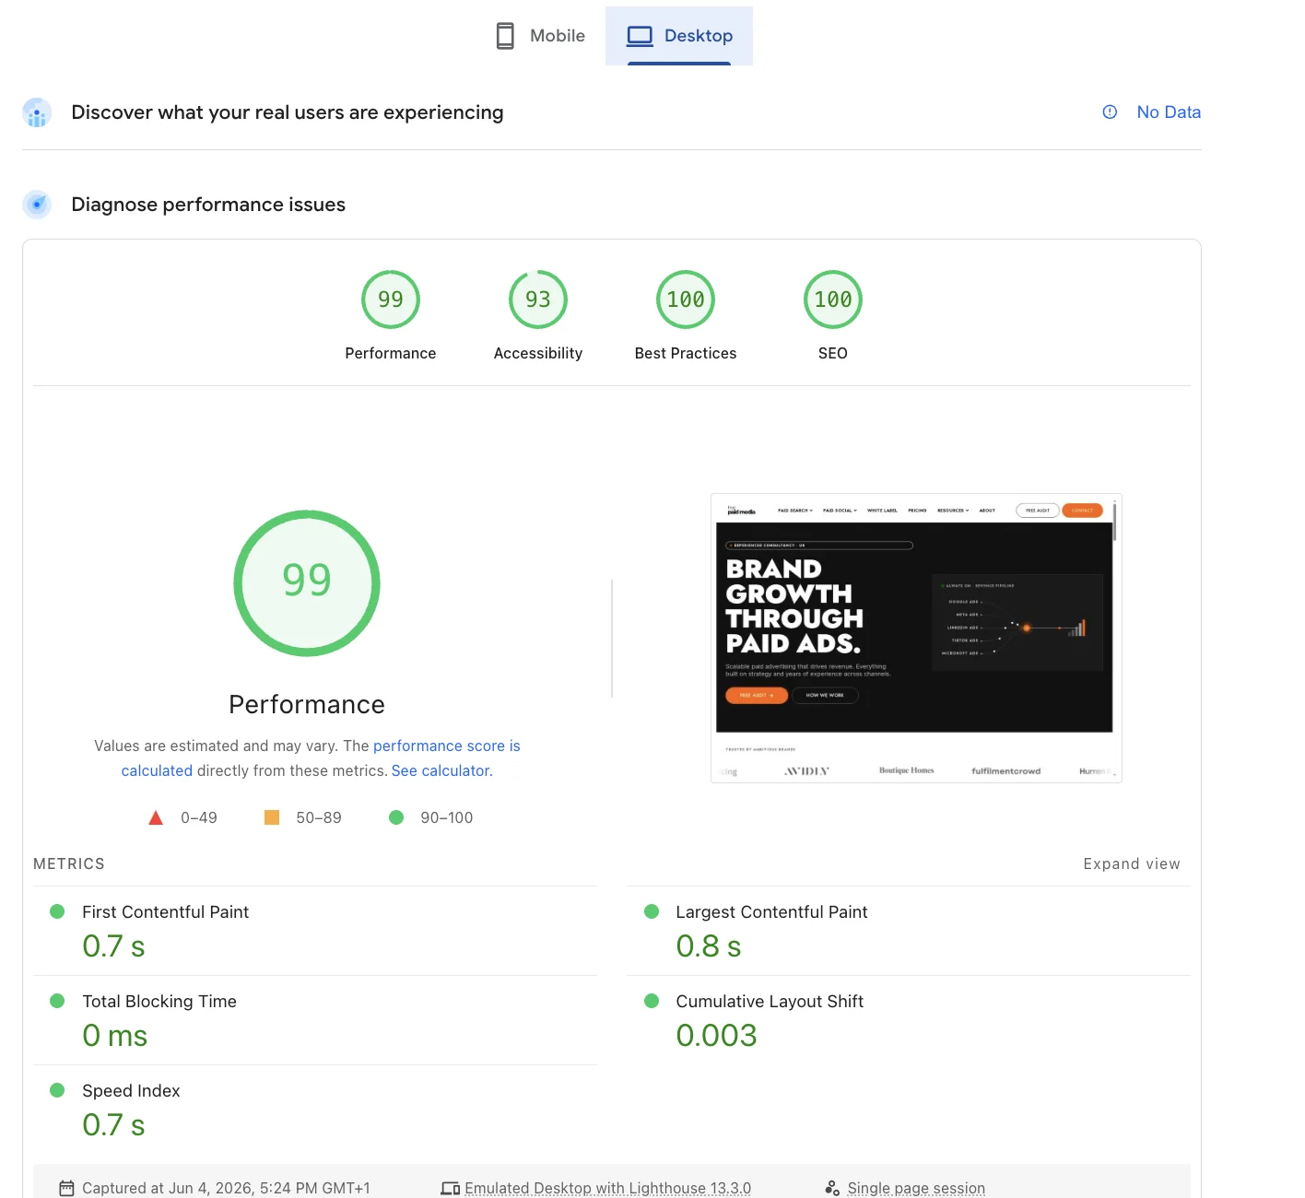Click the Captured at Jun 4, 2026 text
This screenshot has width=1305, height=1198.
pos(226,1188)
